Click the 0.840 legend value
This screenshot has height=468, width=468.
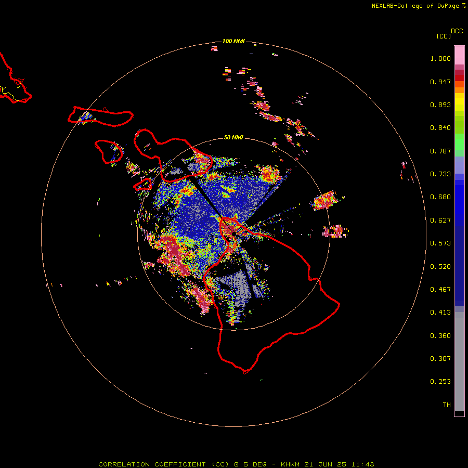click(x=440, y=128)
